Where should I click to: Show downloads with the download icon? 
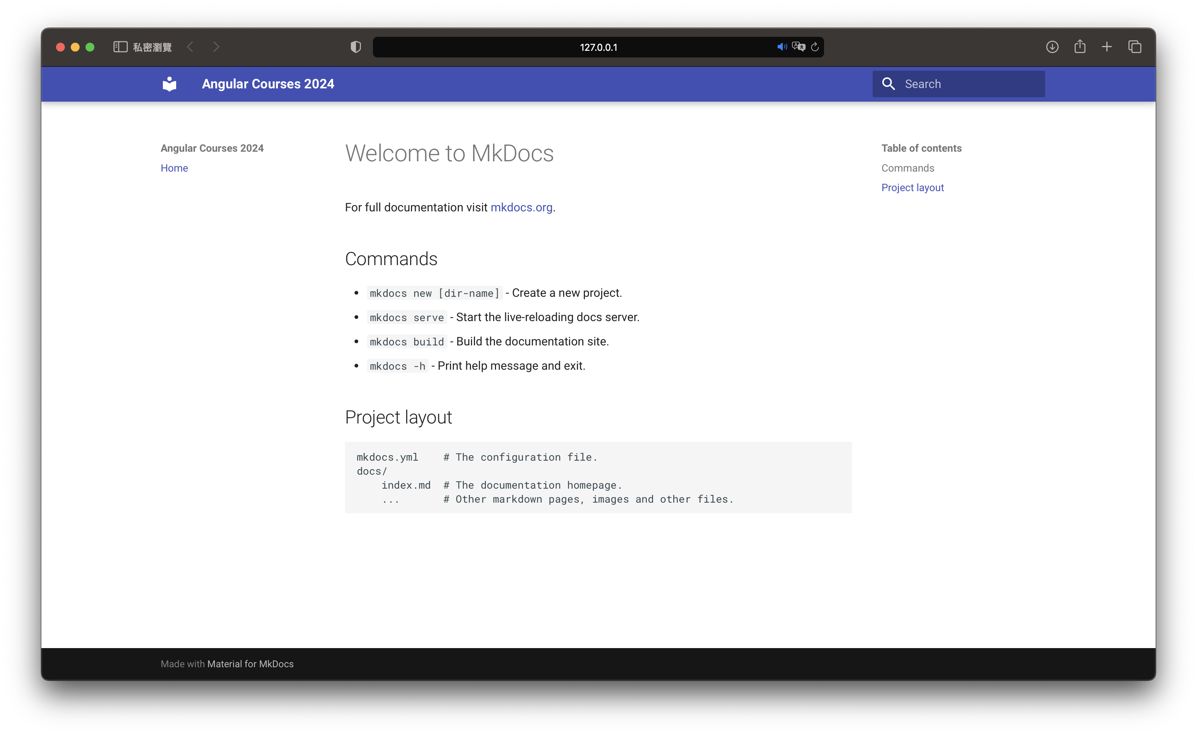pyautogui.click(x=1052, y=47)
